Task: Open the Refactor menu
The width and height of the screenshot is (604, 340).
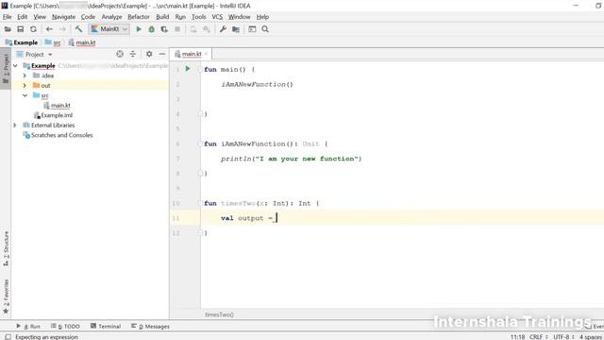Action: pos(139,17)
